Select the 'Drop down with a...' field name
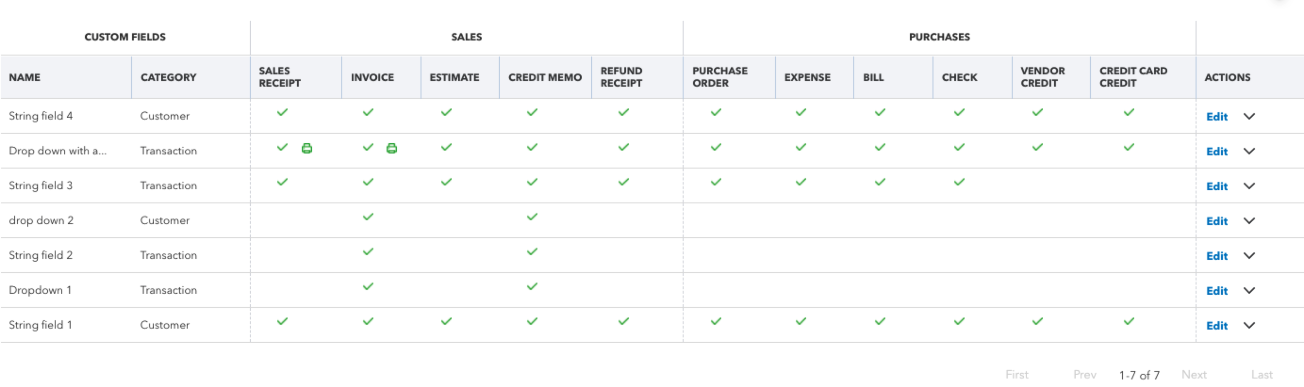 tap(58, 151)
